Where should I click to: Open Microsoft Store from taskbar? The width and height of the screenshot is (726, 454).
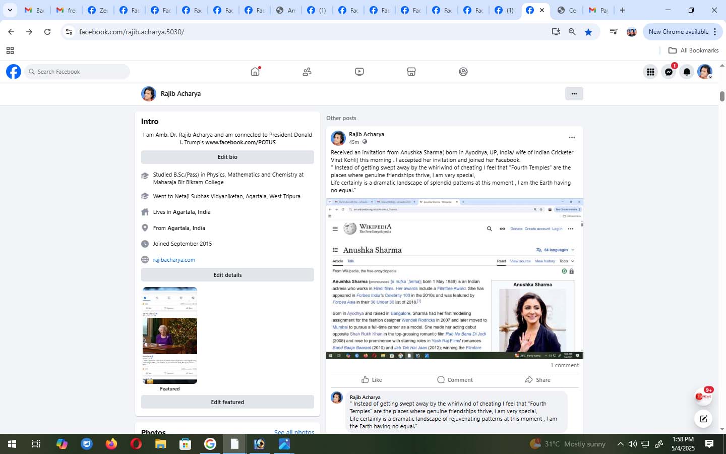point(185,444)
